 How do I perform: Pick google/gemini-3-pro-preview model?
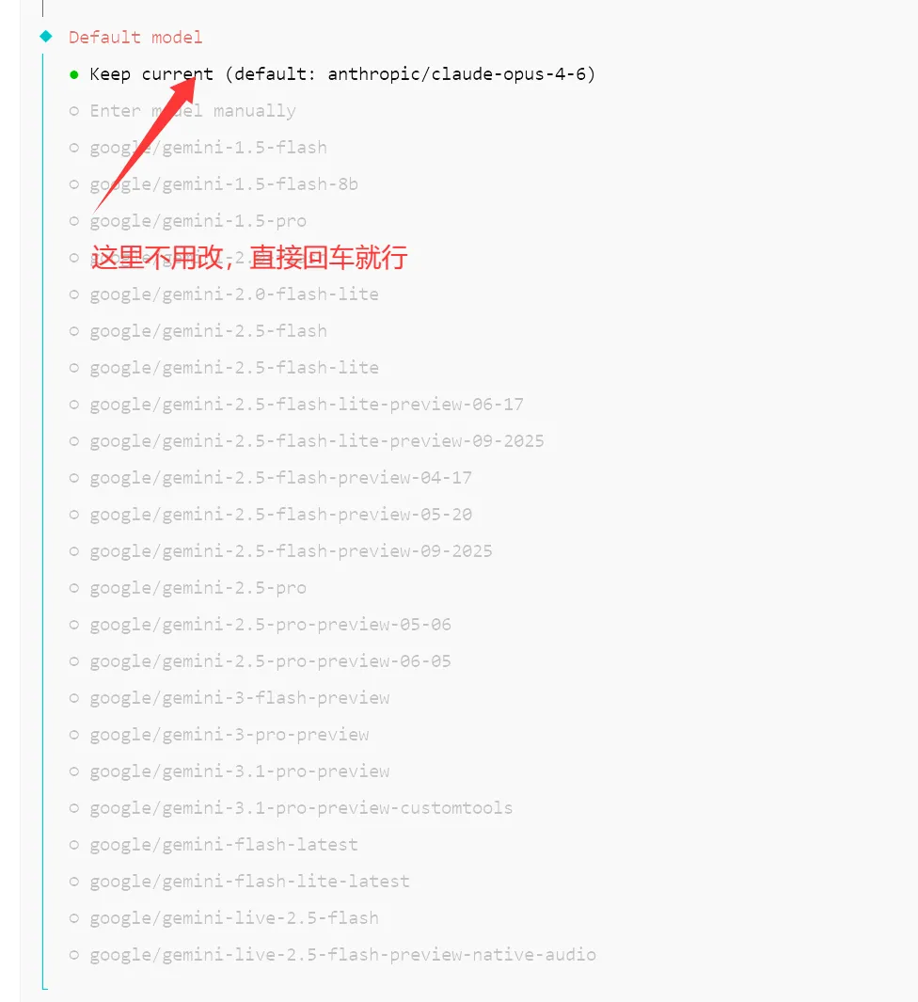pos(219,735)
